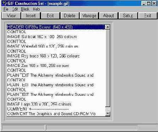Click the Exit toolbar button

click(148, 16)
